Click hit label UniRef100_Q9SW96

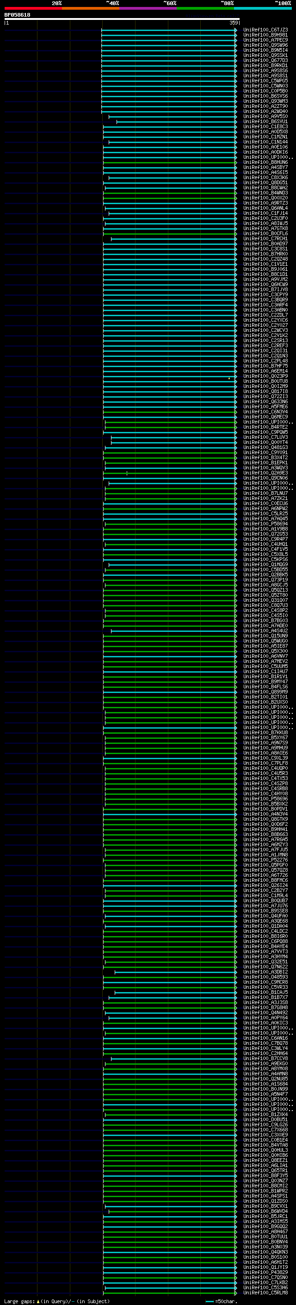click(265, 45)
